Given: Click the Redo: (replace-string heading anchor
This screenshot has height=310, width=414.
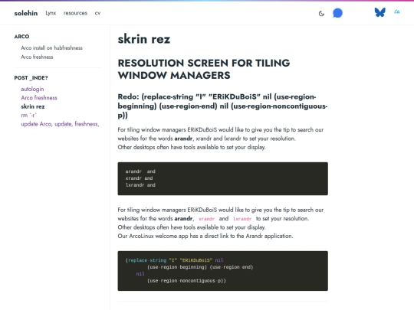Looking at the screenshot, I should coord(222,106).
